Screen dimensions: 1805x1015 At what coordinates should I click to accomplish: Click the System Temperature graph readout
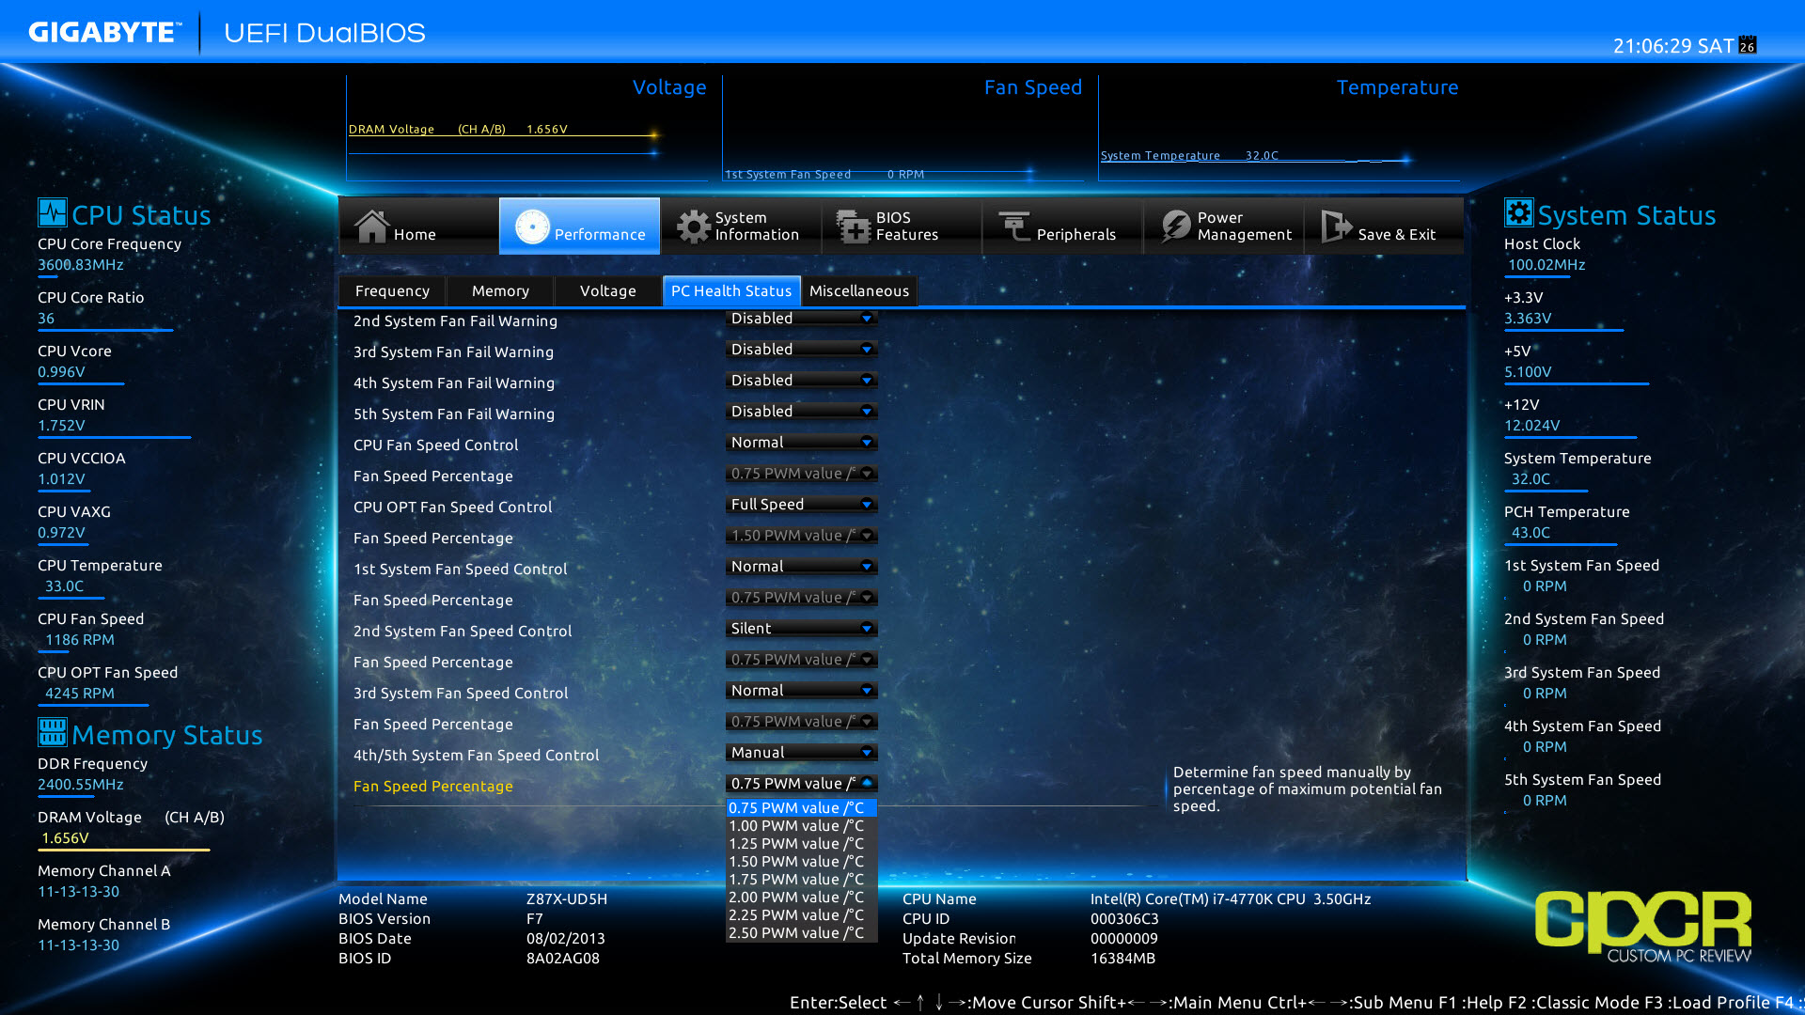(x=1189, y=156)
